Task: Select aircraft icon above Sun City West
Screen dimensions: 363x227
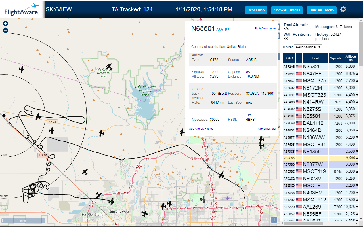Action: click(x=112, y=201)
